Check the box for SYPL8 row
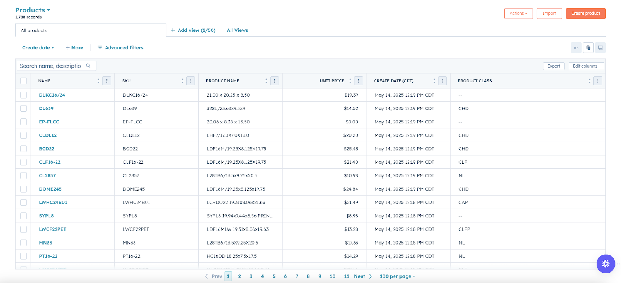The height and width of the screenshot is (283, 621). point(24,216)
